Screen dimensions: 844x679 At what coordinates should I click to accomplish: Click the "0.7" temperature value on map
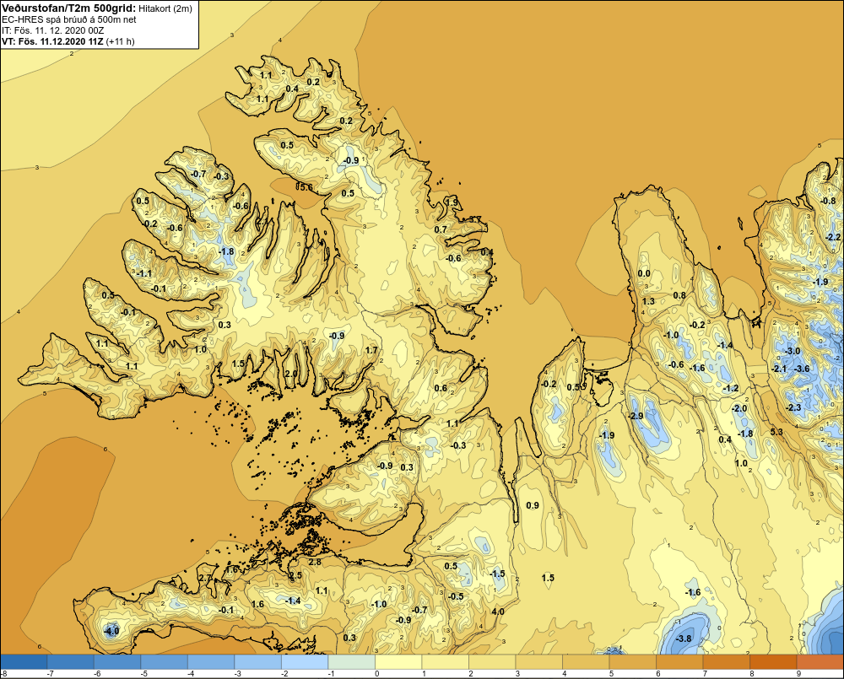coord(441,229)
